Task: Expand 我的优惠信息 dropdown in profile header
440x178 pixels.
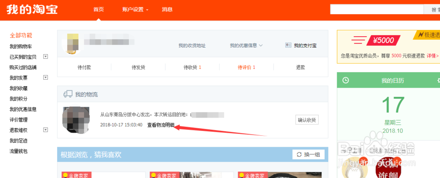Action: (246, 45)
